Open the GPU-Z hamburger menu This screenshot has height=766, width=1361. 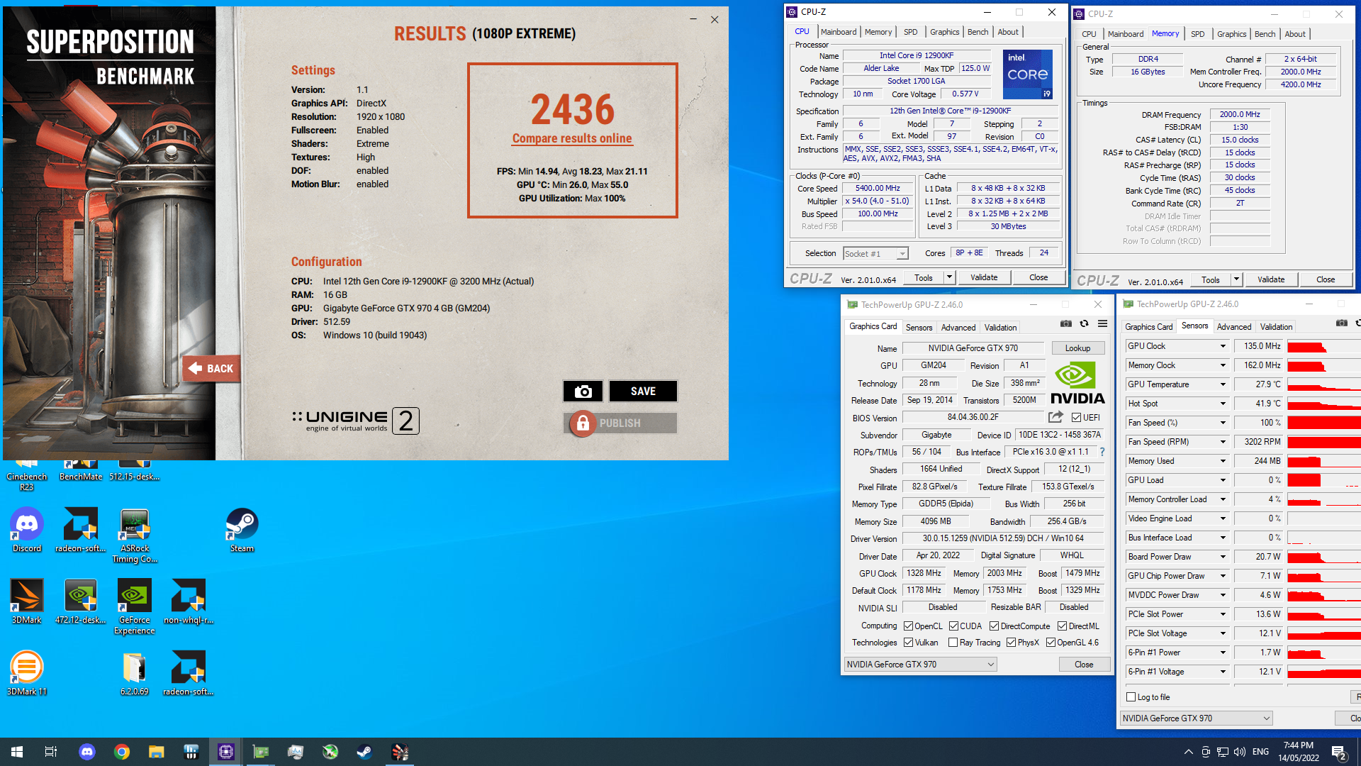click(x=1102, y=323)
